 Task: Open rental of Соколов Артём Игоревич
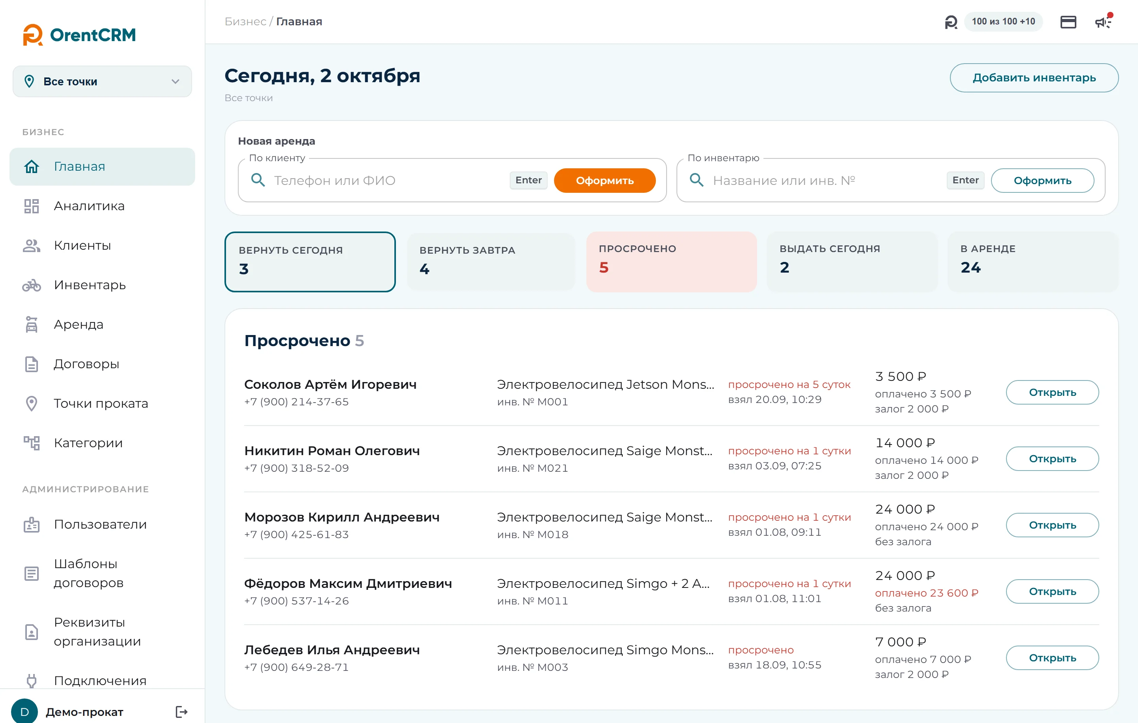tap(1052, 392)
